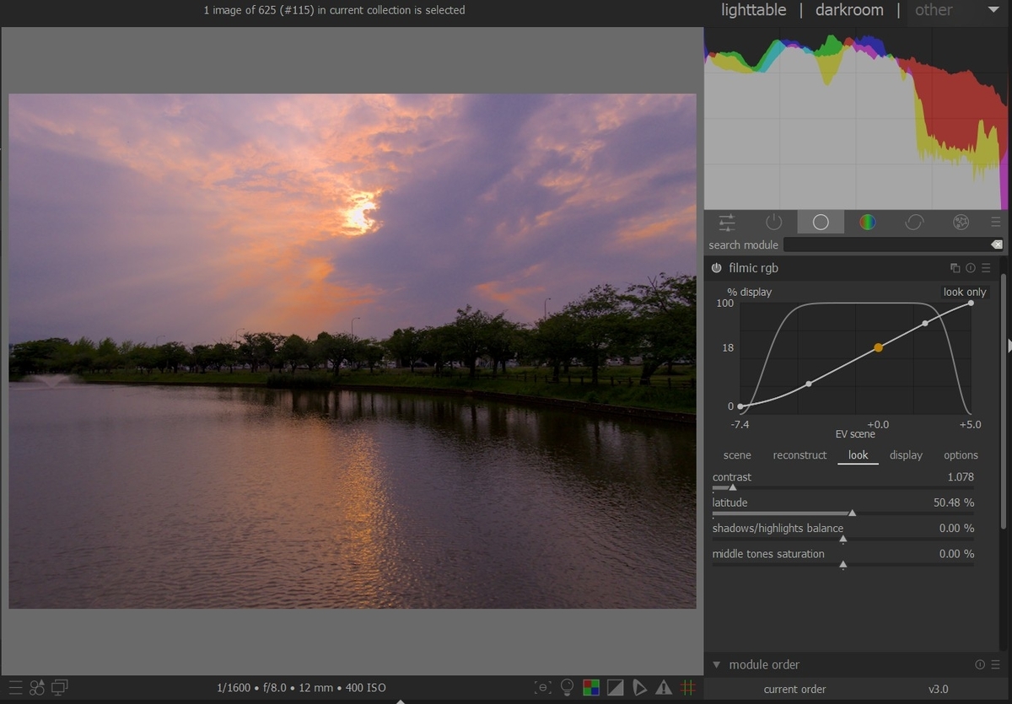1012x704 pixels.
Task: Switch to reconstruct tab
Action: point(799,455)
